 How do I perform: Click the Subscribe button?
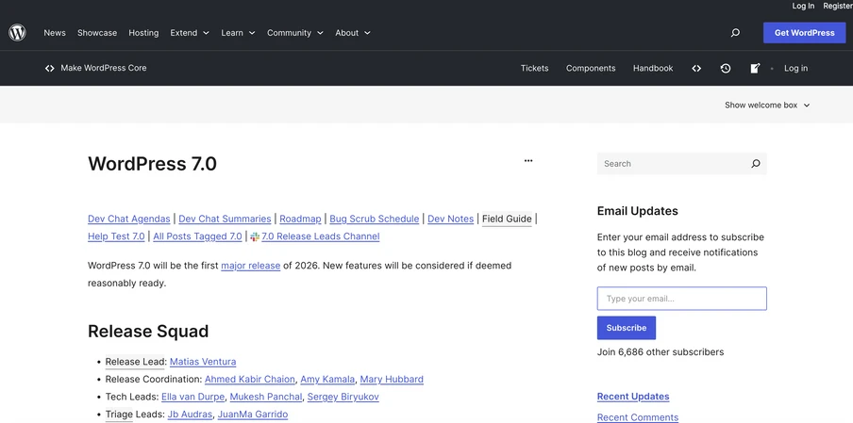(627, 328)
